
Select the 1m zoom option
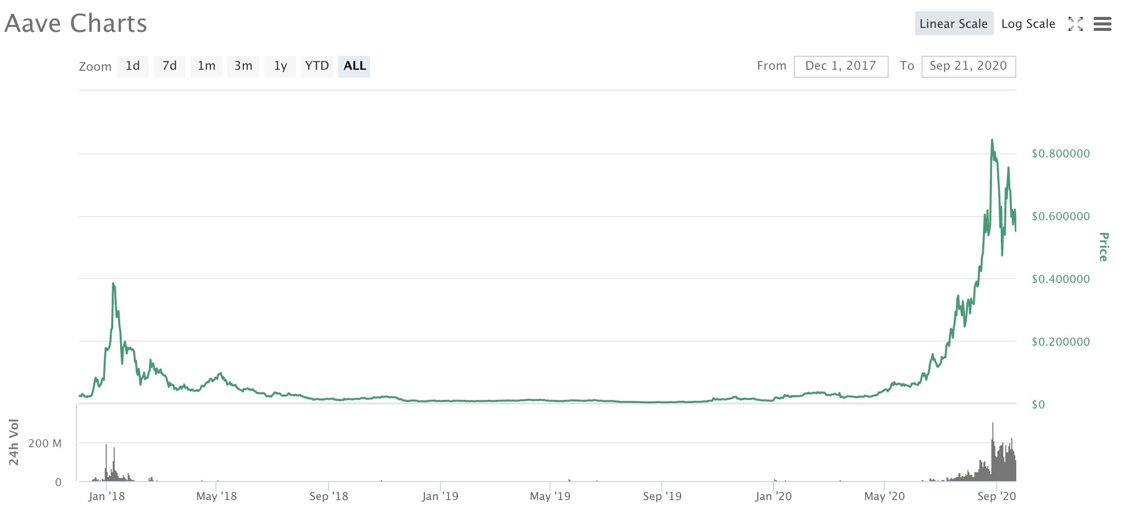(206, 66)
